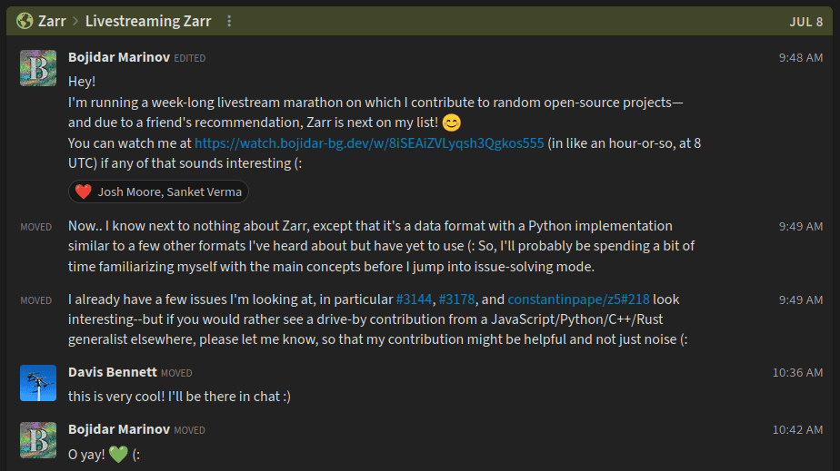This screenshot has height=471, width=840.
Task: Open issue link #3144
Action: coord(414,299)
